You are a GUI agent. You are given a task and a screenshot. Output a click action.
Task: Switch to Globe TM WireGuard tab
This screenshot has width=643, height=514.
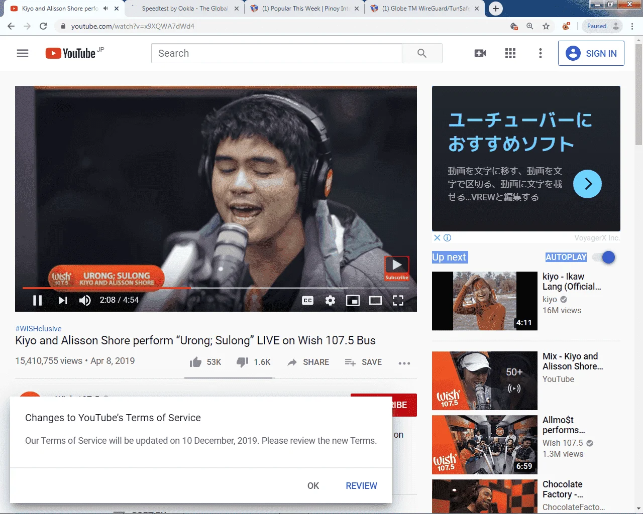[x=425, y=9]
